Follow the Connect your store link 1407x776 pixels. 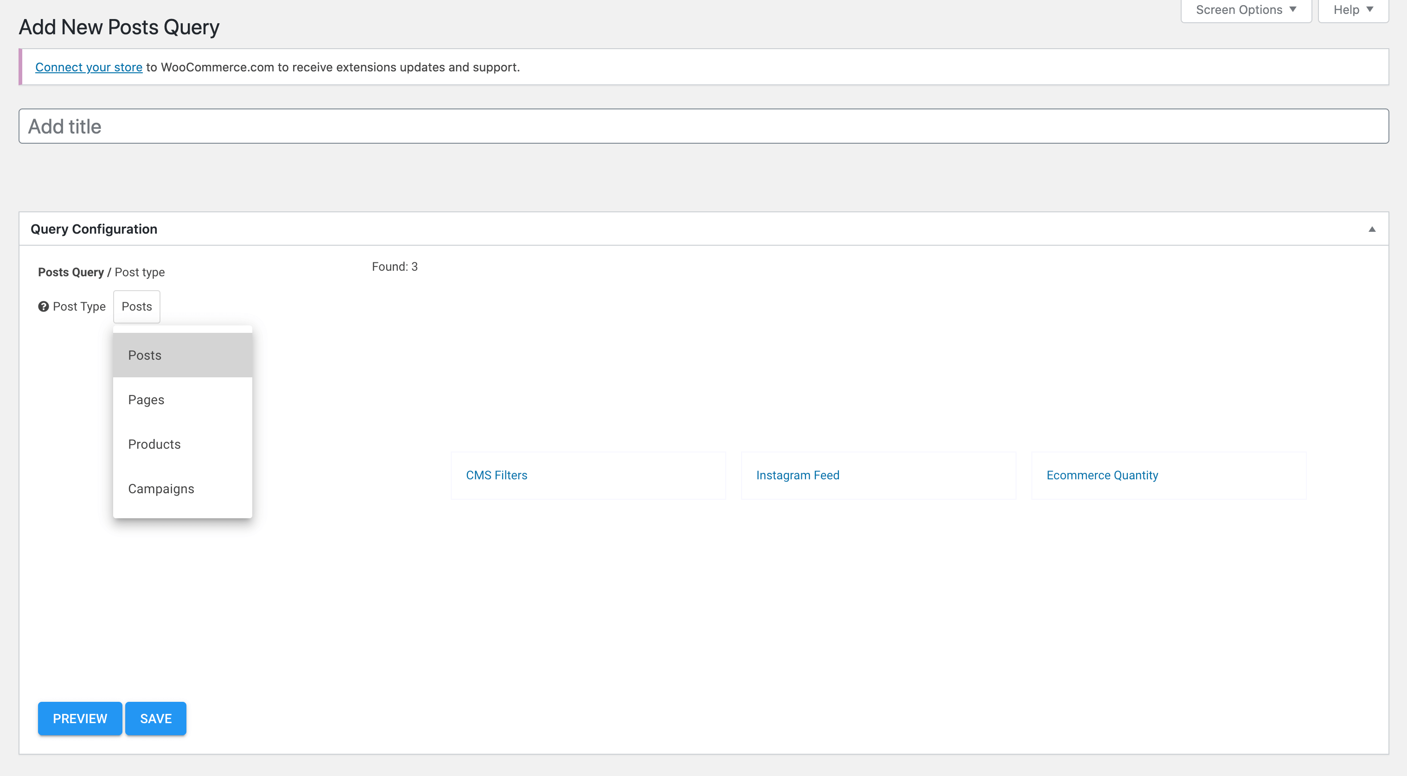(x=89, y=67)
